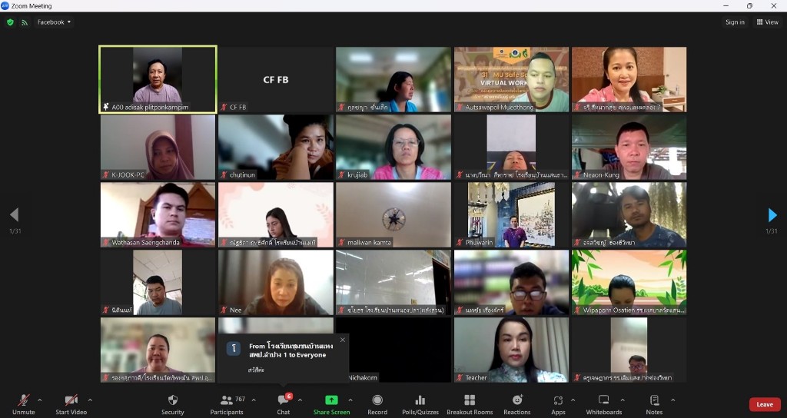Screen dimensions: 787x418
Task: Unmute the microphone
Action: [23, 404]
